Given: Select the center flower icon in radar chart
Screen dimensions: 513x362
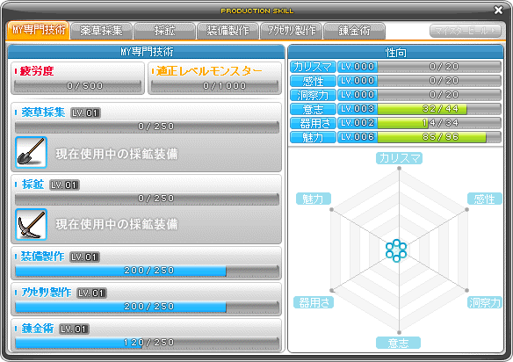Looking at the screenshot, I should 396,250.
